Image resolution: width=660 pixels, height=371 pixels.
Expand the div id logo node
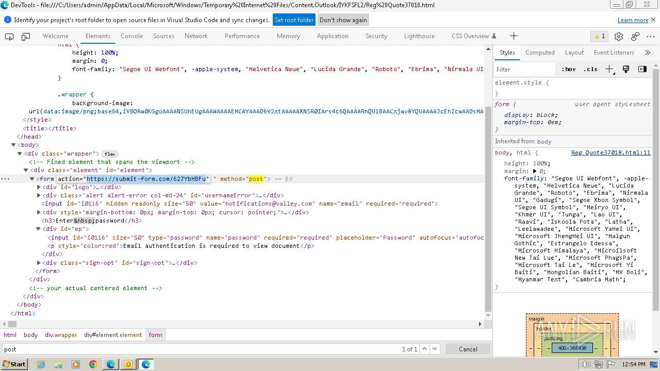(39, 187)
